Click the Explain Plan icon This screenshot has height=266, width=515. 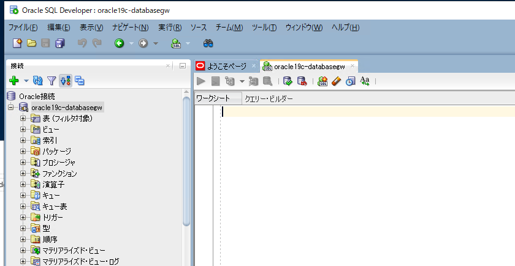pos(230,81)
